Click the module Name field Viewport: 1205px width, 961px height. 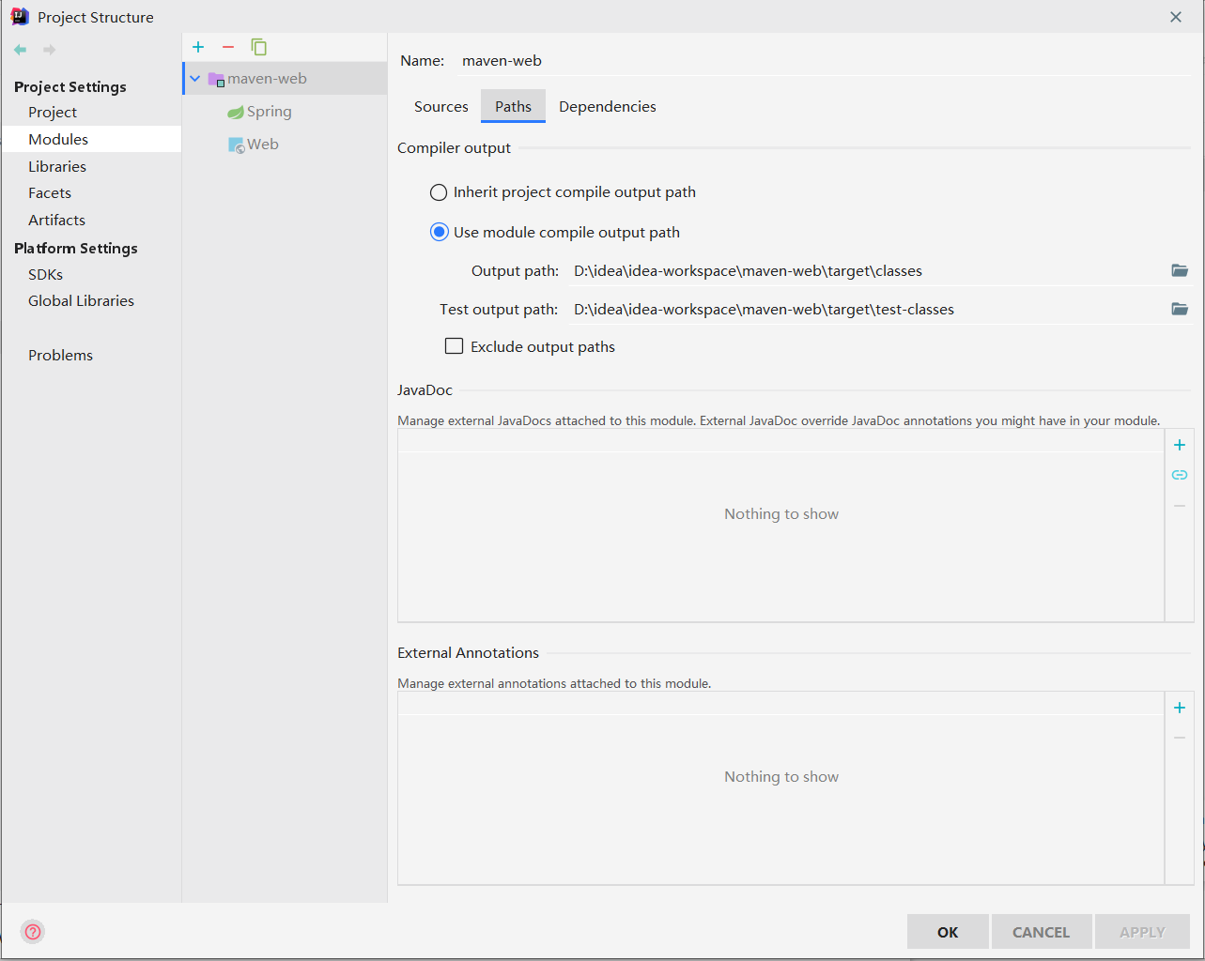click(825, 61)
